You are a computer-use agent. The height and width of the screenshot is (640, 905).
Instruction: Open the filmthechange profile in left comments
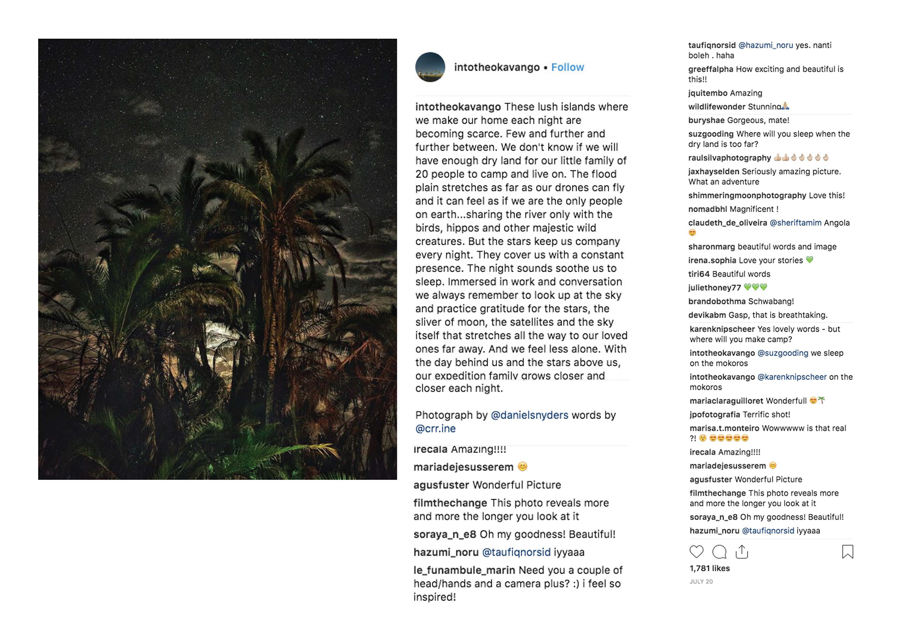[450, 503]
